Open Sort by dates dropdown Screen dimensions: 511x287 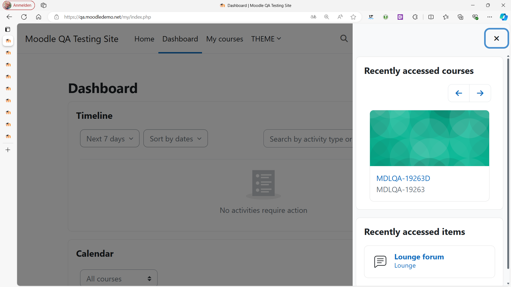[x=176, y=138]
